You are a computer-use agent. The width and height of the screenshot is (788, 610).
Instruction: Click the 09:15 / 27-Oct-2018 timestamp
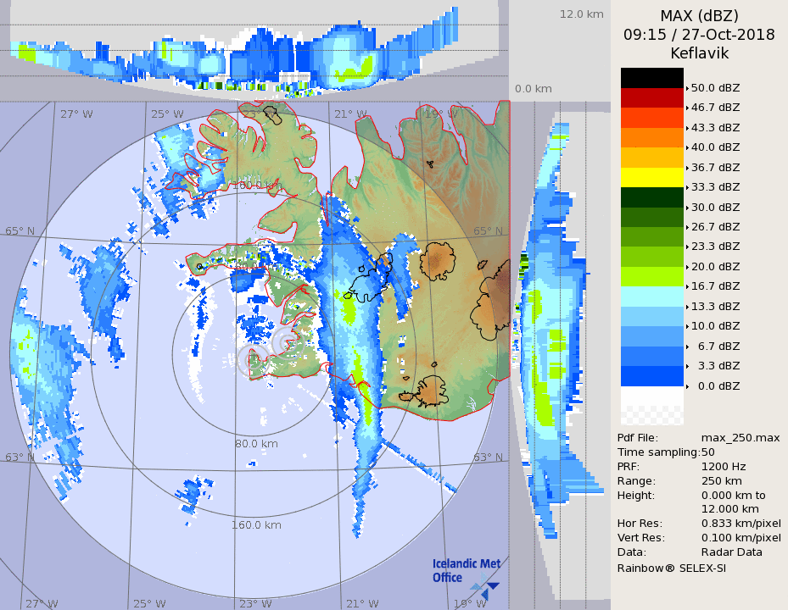pos(699,35)
